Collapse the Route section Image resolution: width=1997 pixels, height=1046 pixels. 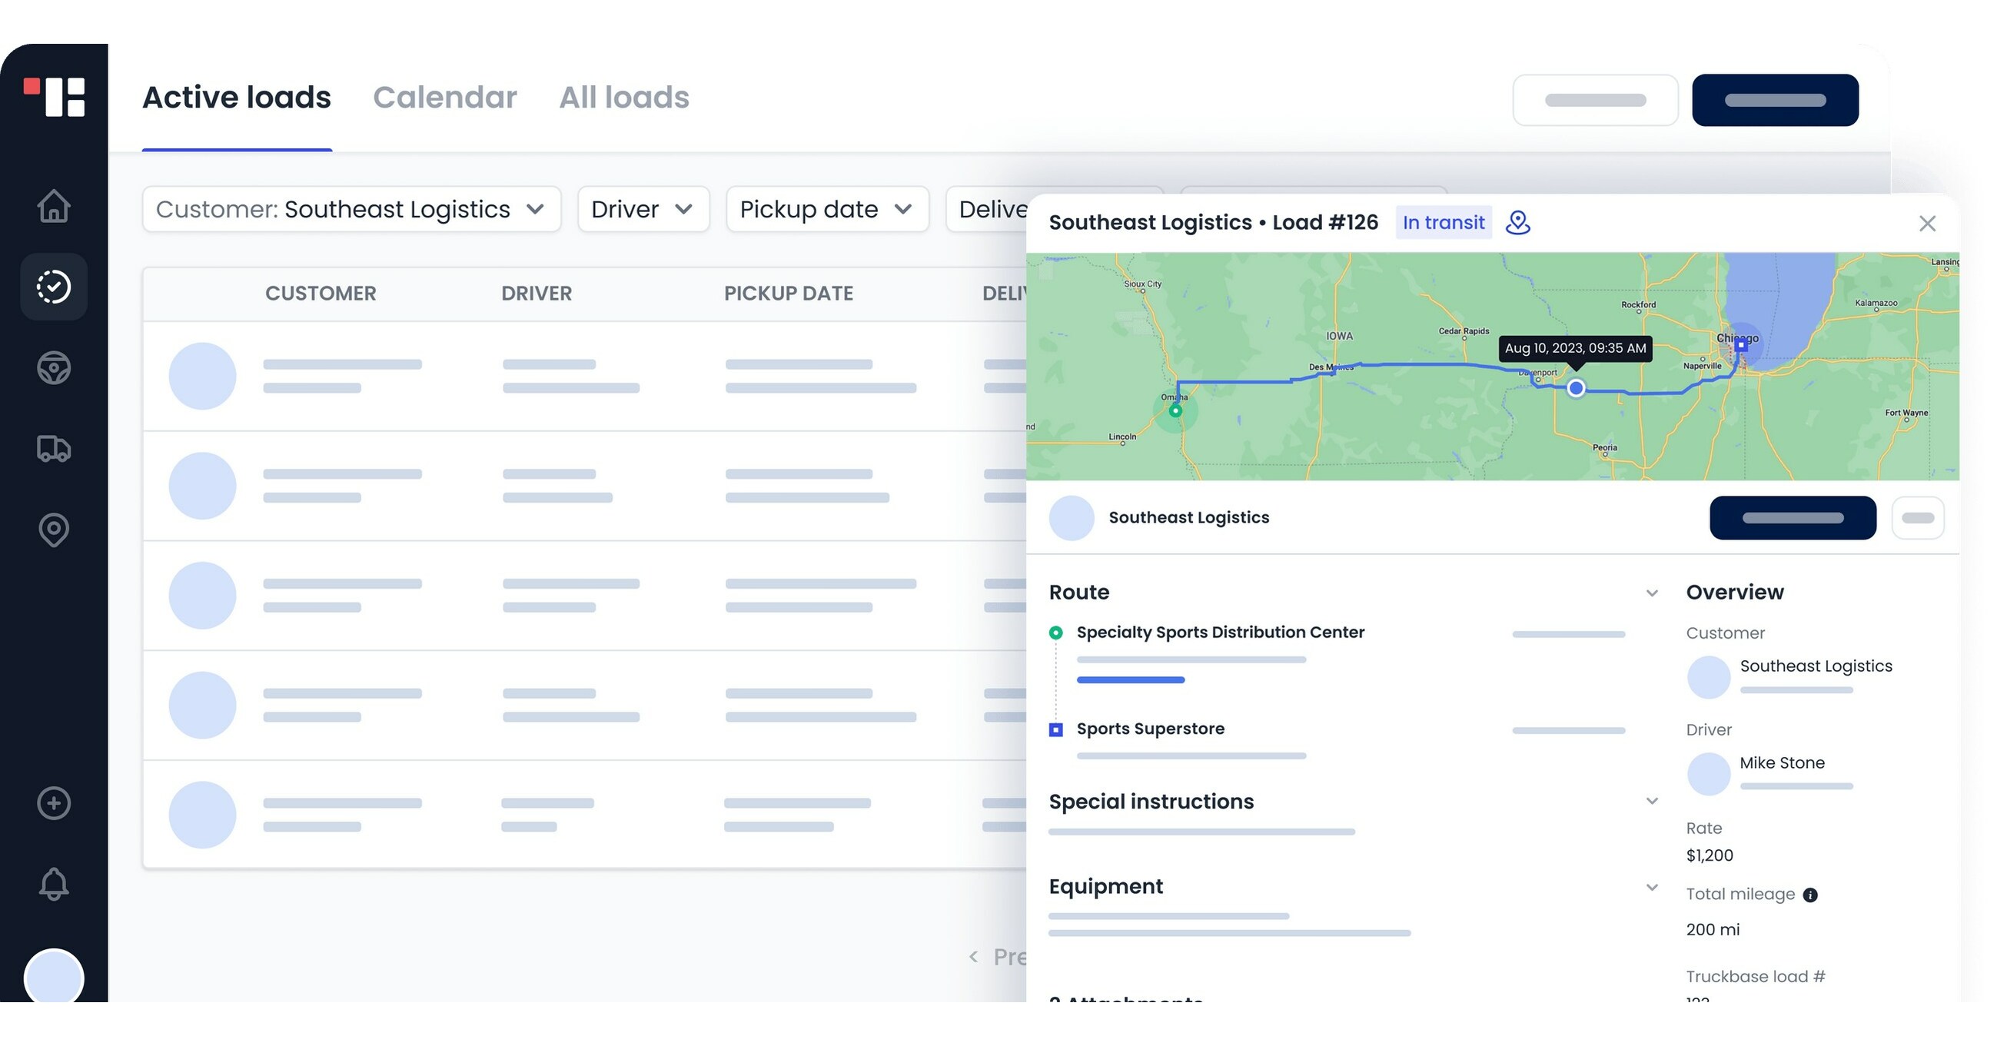[1652, 593]
